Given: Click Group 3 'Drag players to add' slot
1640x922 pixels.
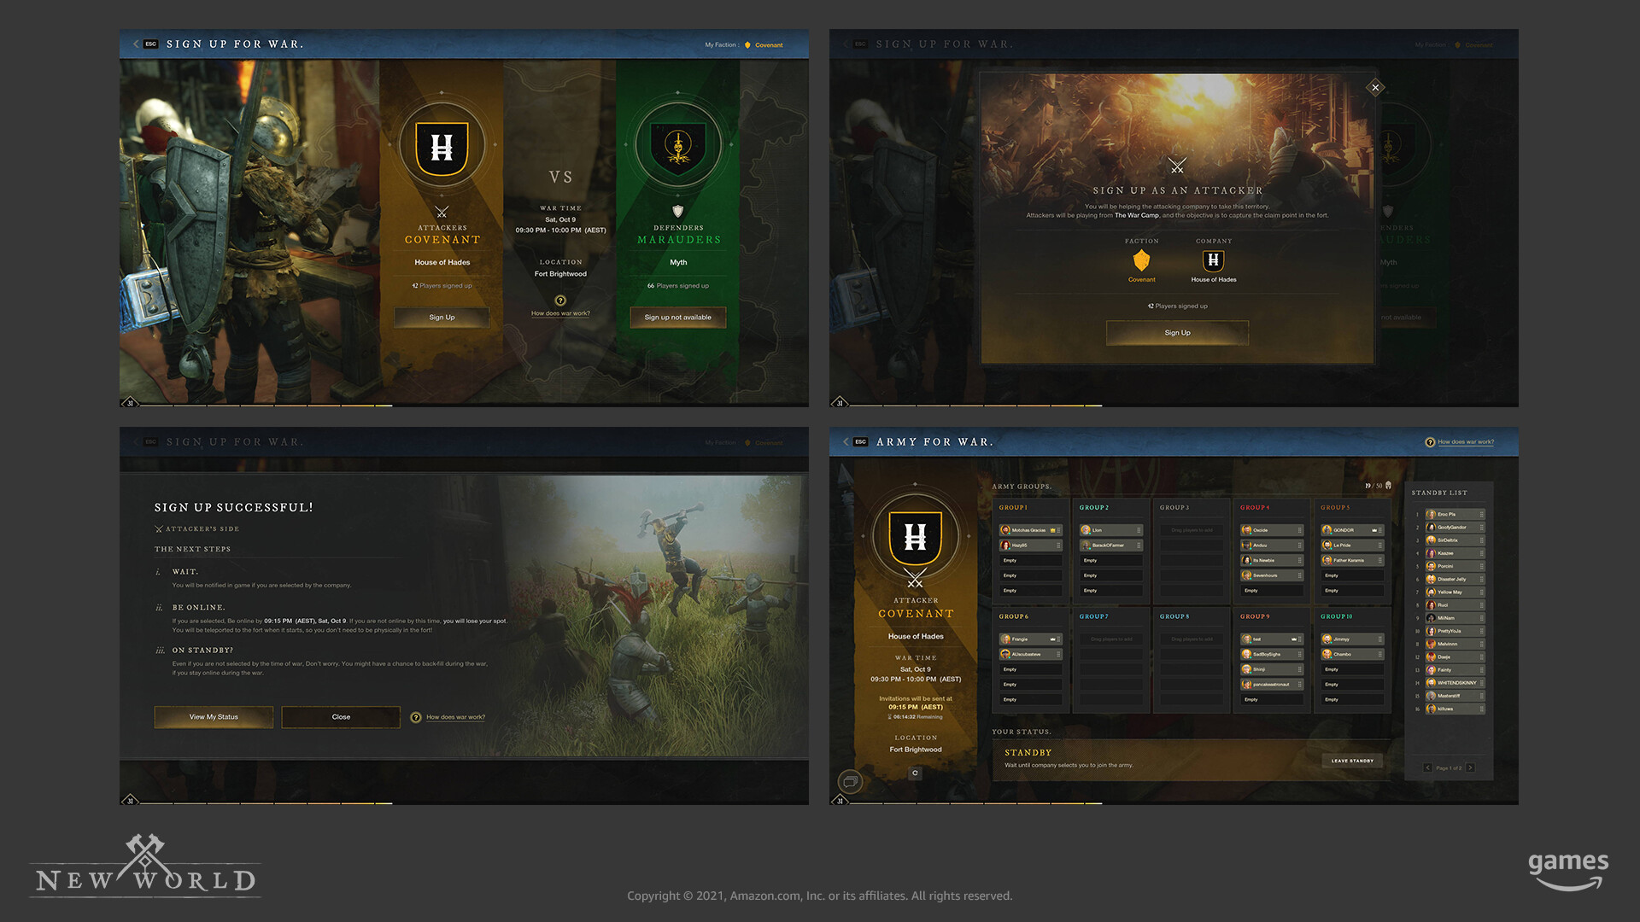Looking at the screenshot, I should coord(1191,530).
